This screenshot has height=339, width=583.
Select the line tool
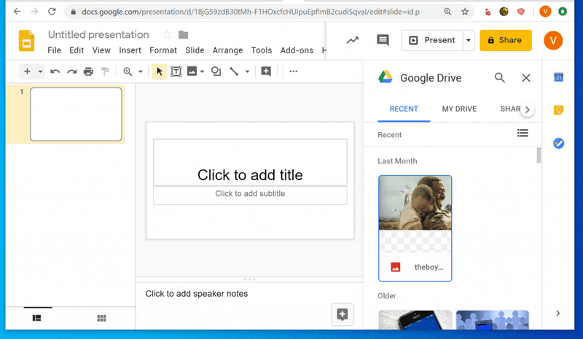pos(234,71)
